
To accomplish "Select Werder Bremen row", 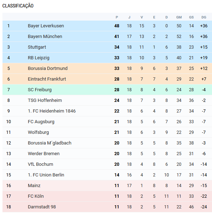I will pyautogui.click(x=107, y=153).
